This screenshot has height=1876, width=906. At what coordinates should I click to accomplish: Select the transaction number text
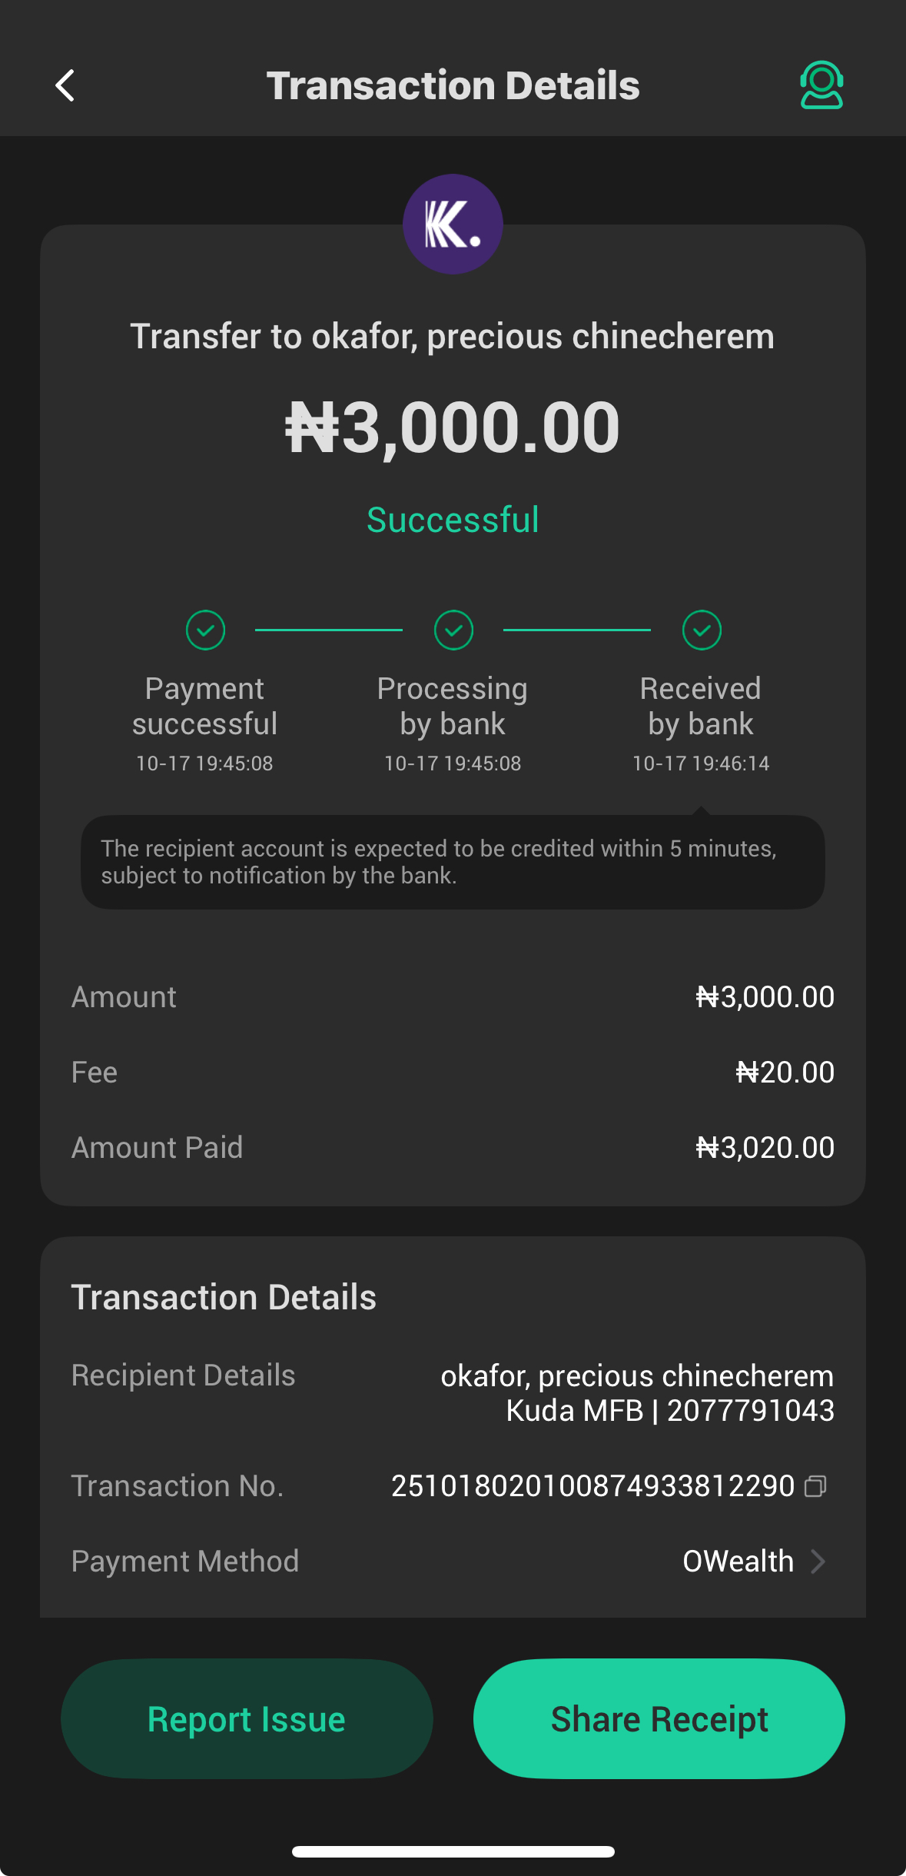click(x=592, y=1486)
